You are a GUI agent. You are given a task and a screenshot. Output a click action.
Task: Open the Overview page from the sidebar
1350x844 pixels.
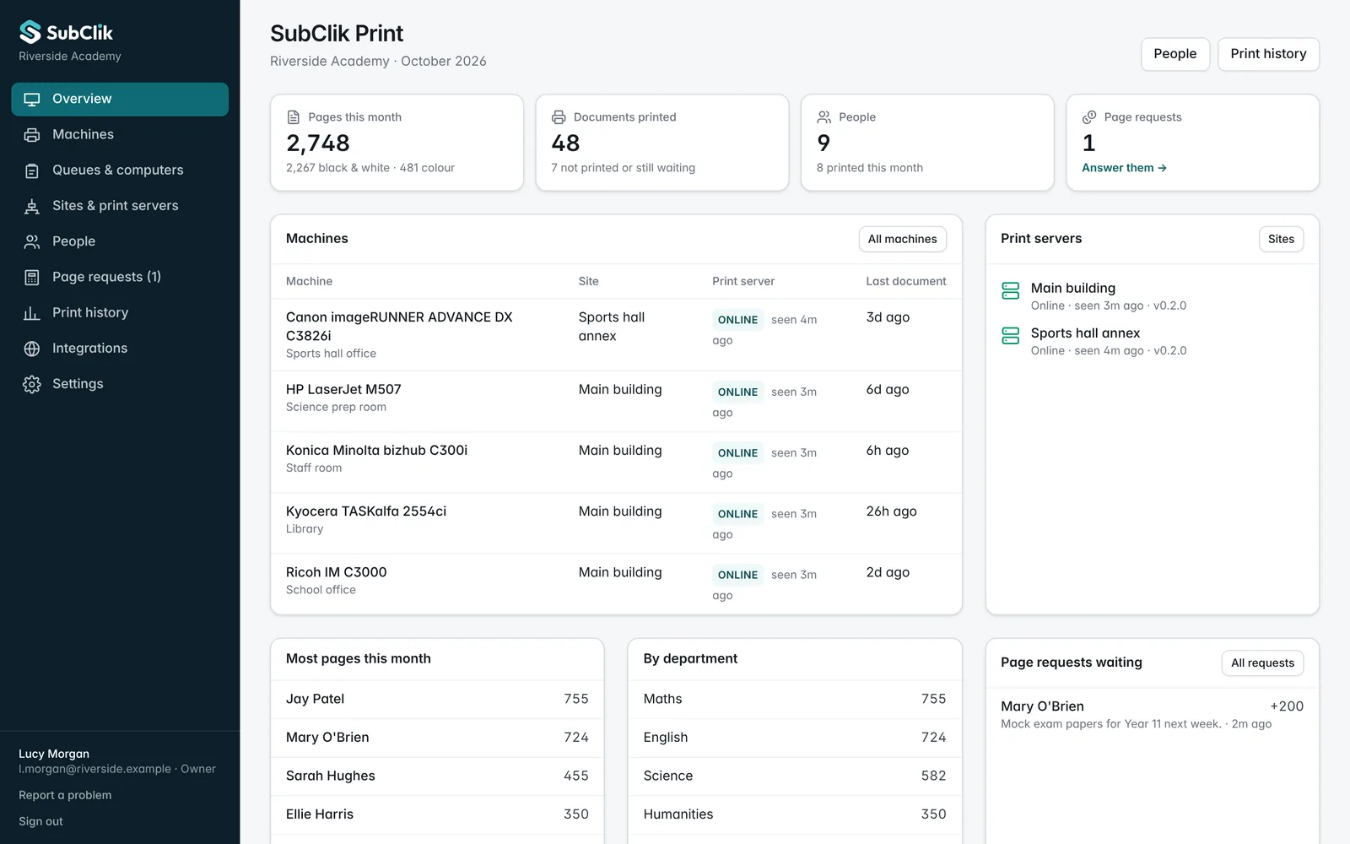coord(120,99)
